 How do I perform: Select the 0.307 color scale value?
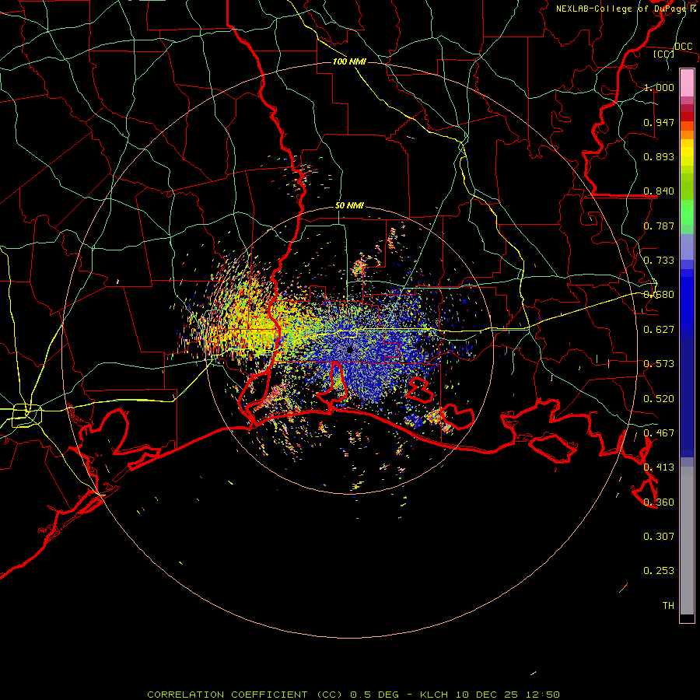coord(659,537)
